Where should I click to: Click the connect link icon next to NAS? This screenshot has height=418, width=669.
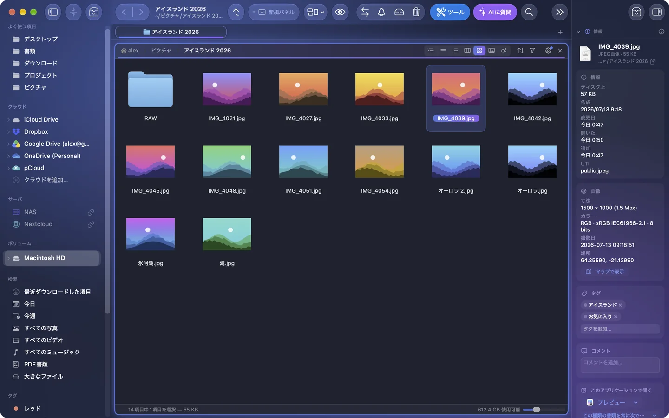tap(91, 212)
